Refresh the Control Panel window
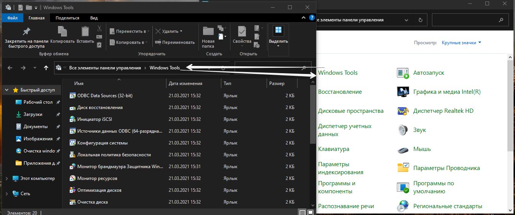This screenshot has width=515, height=215. (420, 20)
